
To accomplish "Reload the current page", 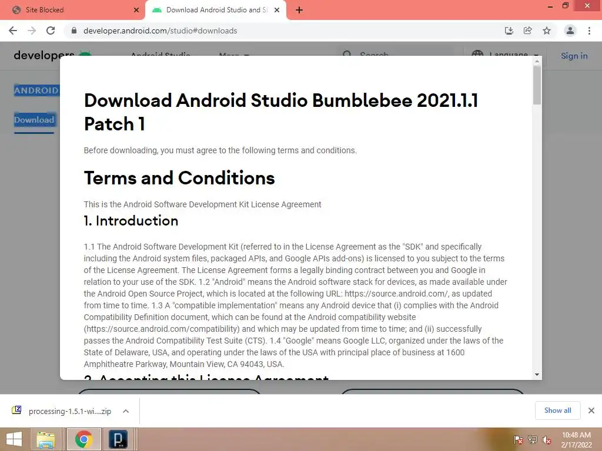I will (51, 31).
